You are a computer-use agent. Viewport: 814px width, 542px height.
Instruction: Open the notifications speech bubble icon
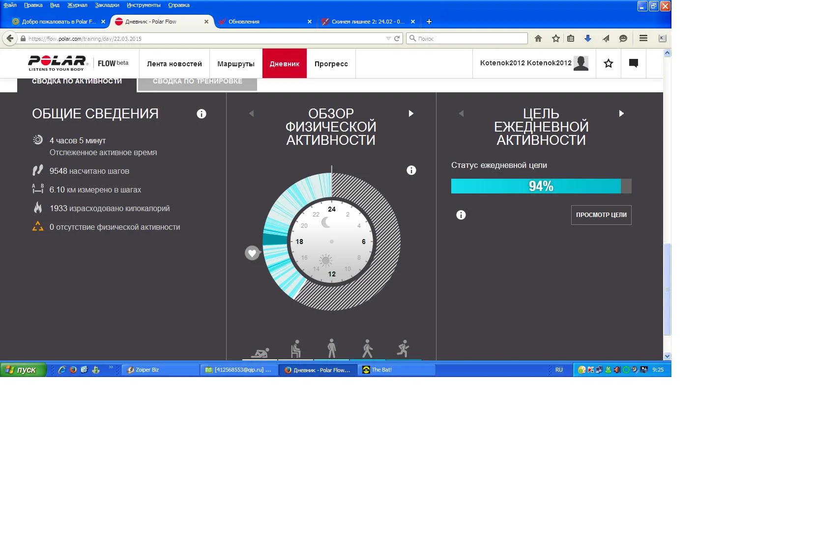634,63
